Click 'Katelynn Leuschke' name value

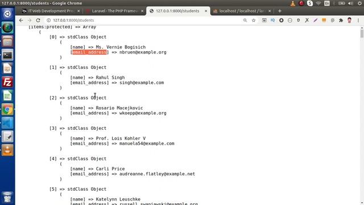pyautogui.click(x=118, y=199)
